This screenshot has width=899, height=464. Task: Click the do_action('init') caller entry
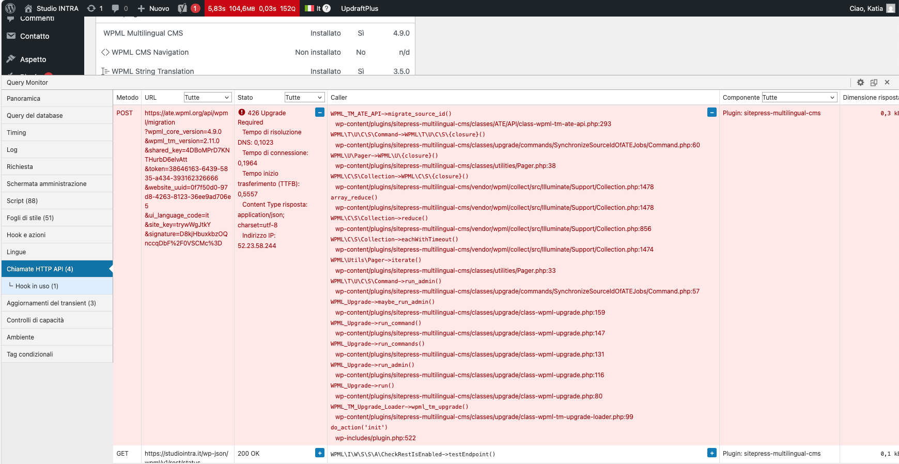[359, 427]
